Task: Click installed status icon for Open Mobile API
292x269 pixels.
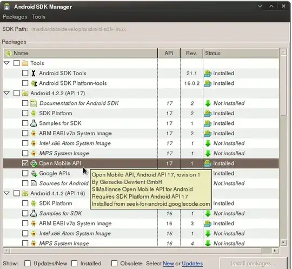Action: 208,163
